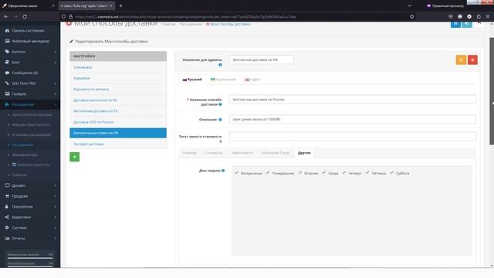This screenshot has width=494, height=278.
Task: Click the Покупатели person icon
Action: click(7, 206)
